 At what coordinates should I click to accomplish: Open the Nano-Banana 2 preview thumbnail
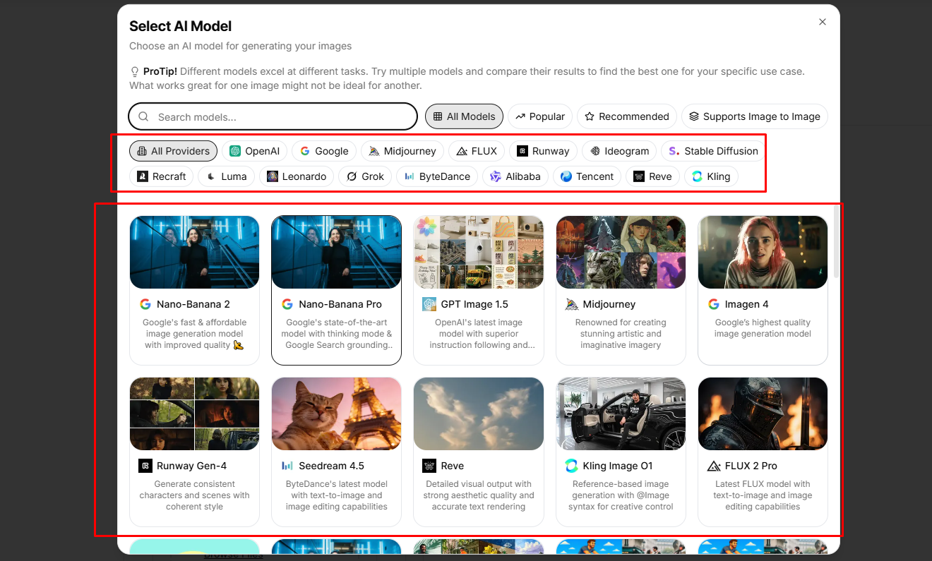click(x=195, y=253)
